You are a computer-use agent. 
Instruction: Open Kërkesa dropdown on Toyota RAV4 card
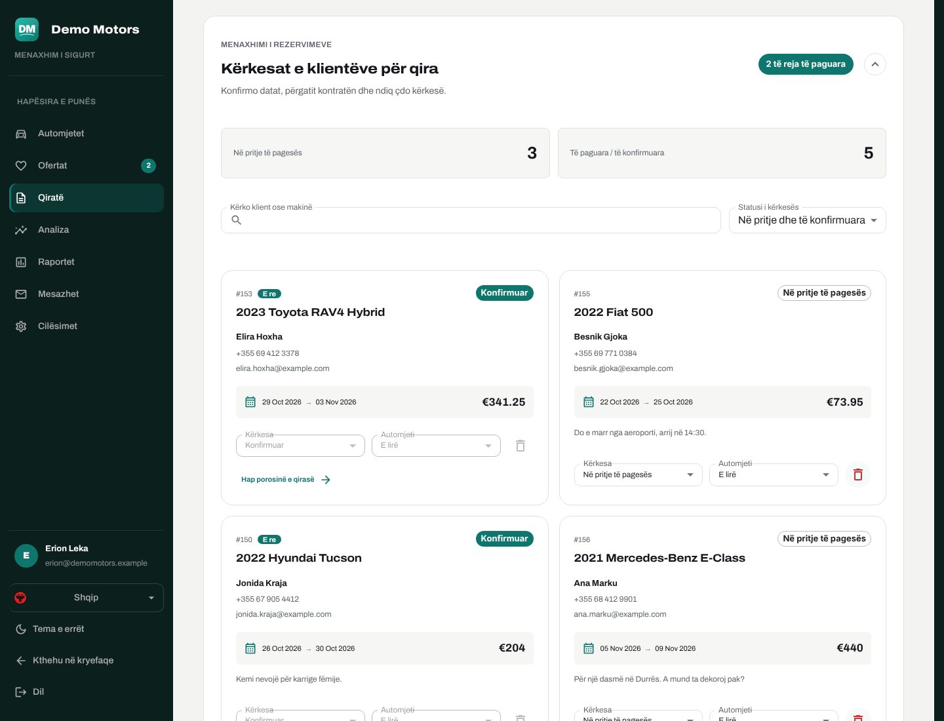tap(300, 446)
